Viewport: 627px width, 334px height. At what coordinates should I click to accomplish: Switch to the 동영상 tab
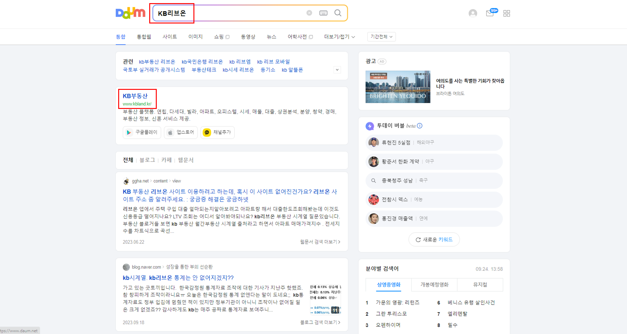pos(248,37)
